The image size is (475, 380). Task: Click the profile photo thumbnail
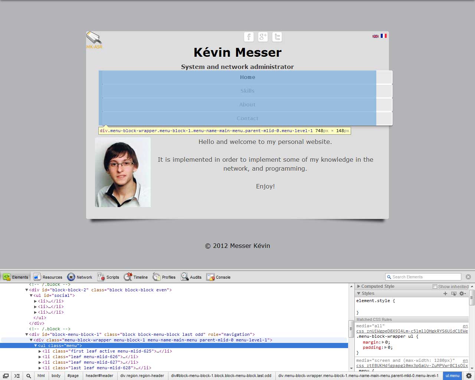(x=123, y=172)
